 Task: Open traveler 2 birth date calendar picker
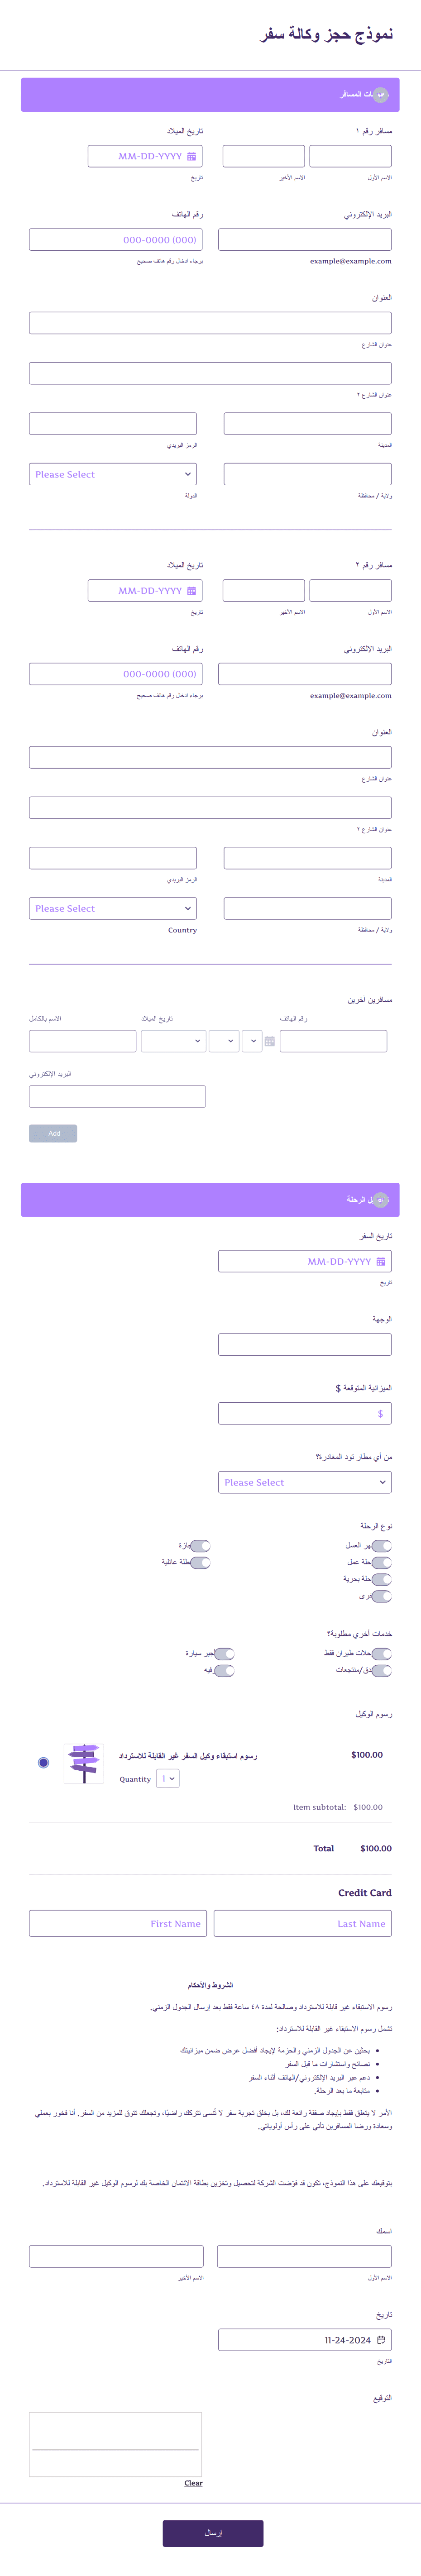pos(192,590)
